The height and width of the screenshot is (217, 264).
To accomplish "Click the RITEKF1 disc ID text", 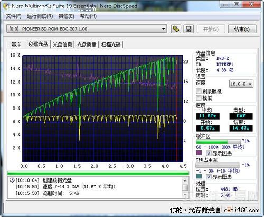I will [x=225, y=65].
